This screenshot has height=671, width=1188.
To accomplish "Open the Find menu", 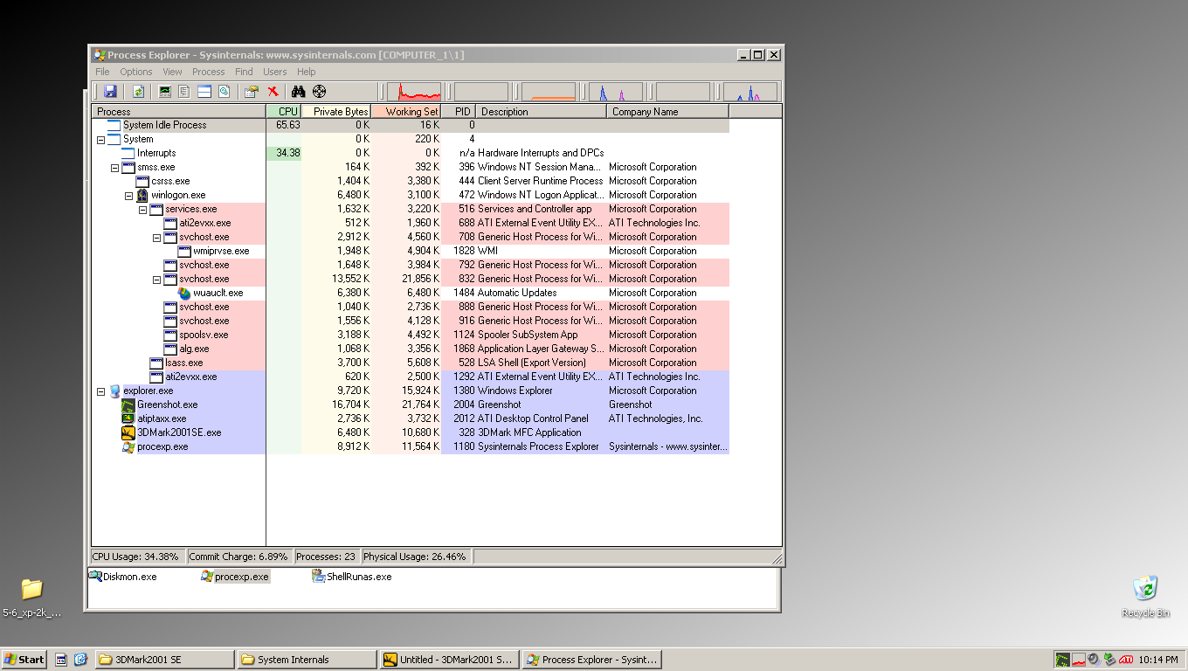I will pos(244,72).
